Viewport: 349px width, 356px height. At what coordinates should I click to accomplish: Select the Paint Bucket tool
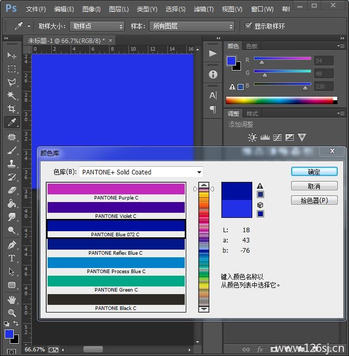(x=12, y=204)
